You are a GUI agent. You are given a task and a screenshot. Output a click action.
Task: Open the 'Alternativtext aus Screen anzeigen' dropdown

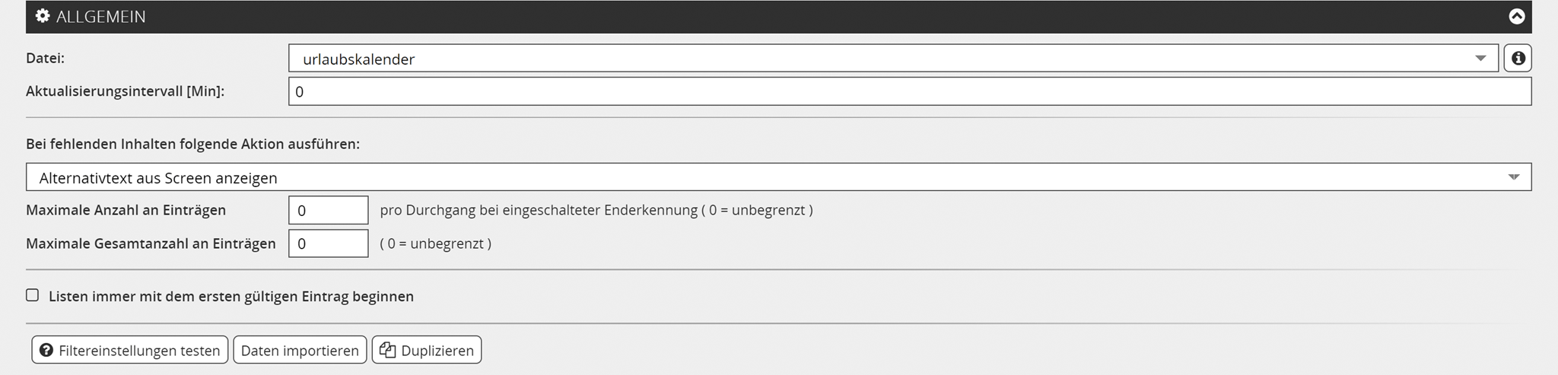761,177
